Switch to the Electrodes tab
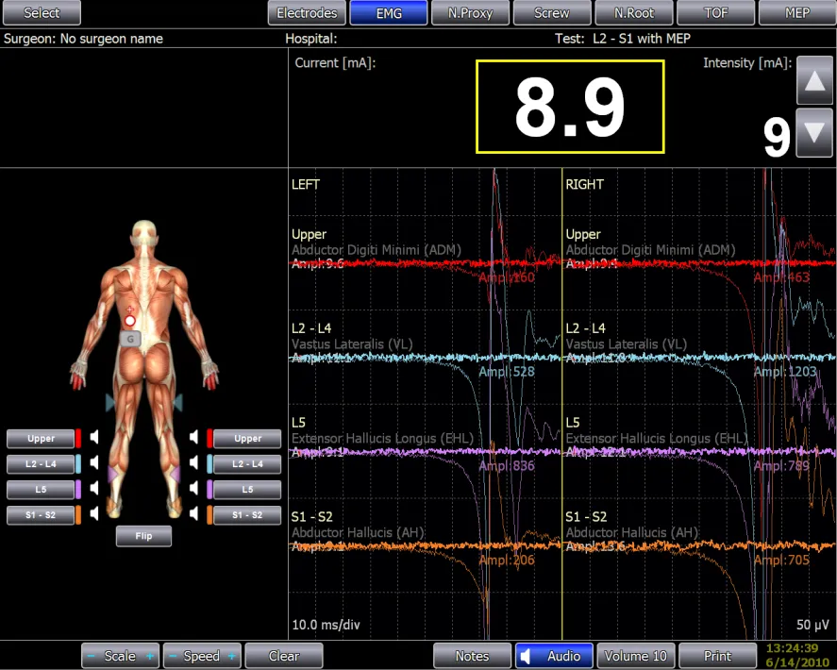Image resolution: width=837 pixels, height=670 pixels. click(x=307, y=13)
